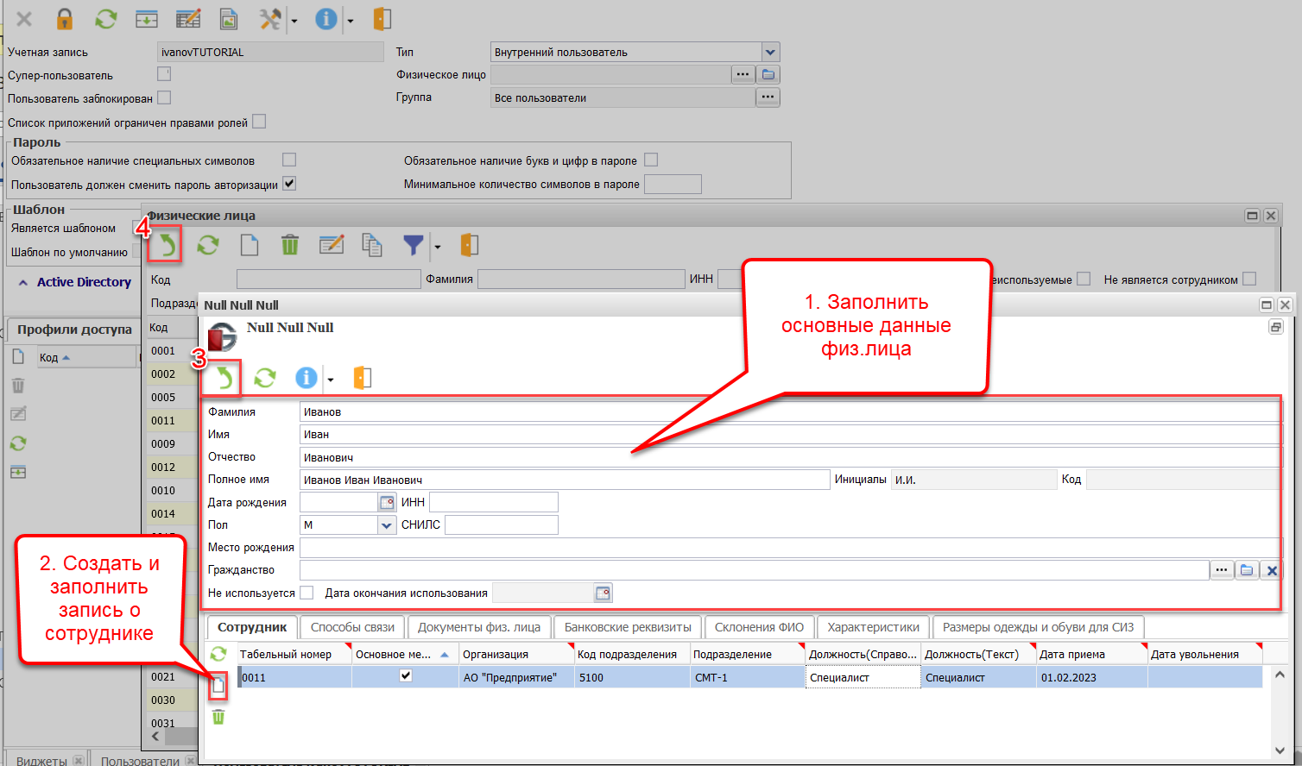Open the blue filter funnel icon
Screen dimensions: 1302x766
point(414,246)
